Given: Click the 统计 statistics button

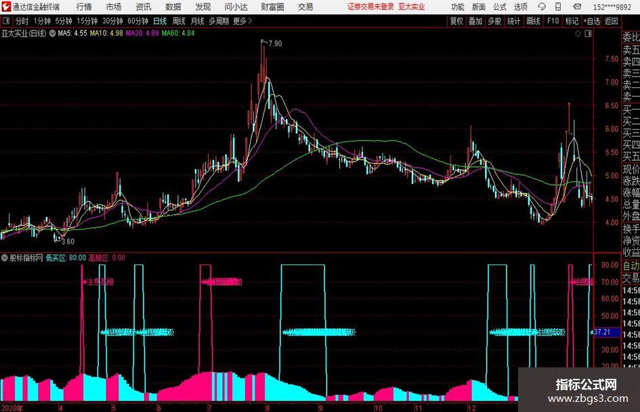Looking at the screenshot, I should [x=513, y=21].
